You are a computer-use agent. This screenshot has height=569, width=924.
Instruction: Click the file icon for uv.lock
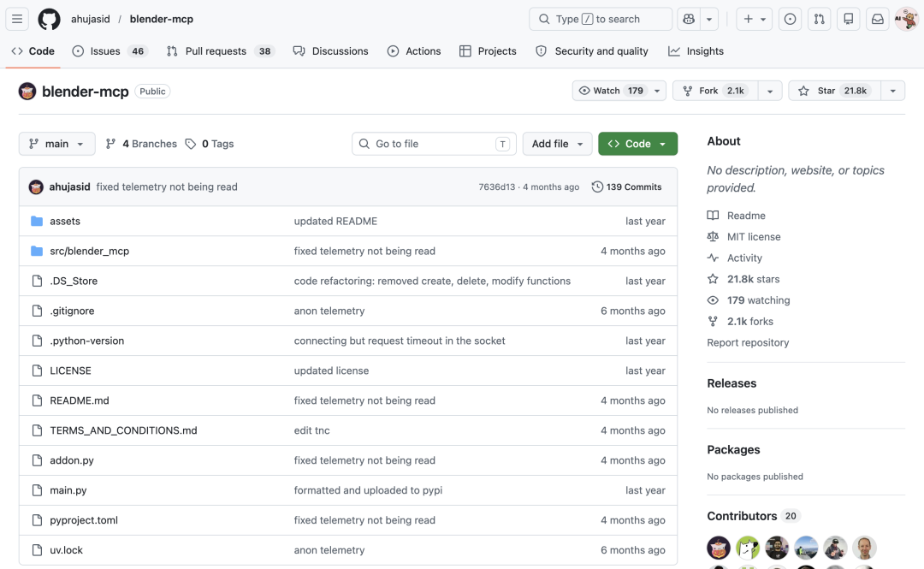coord(37,550)
